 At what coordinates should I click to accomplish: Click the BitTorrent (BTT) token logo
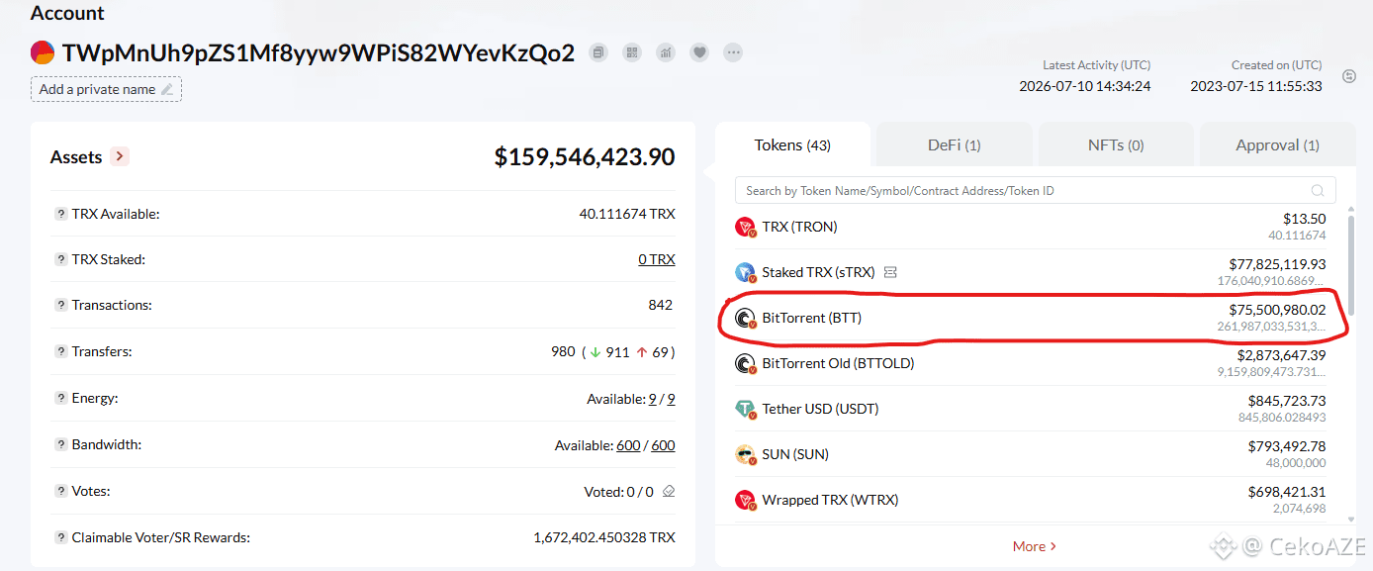pos(745,318)
